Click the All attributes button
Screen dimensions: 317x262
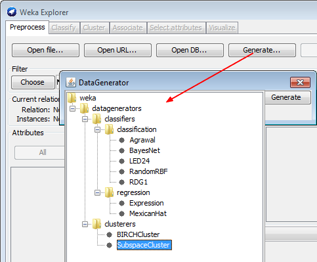[40, 152]
